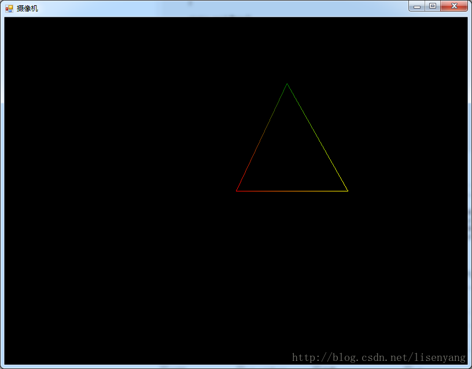The height and width of the screenshot is (369, 472).
Task: Click the 摄像机 window title text
Action: (x=27, y=9)
